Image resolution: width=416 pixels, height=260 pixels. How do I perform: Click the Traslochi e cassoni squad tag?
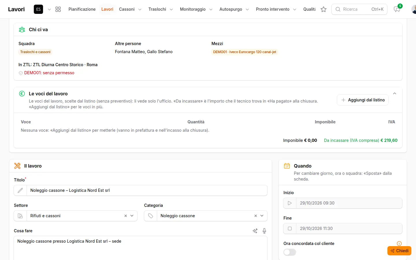tap(35, 52)
